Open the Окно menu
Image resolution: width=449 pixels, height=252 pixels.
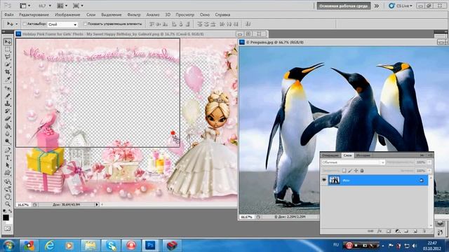(x=205, y=15)
